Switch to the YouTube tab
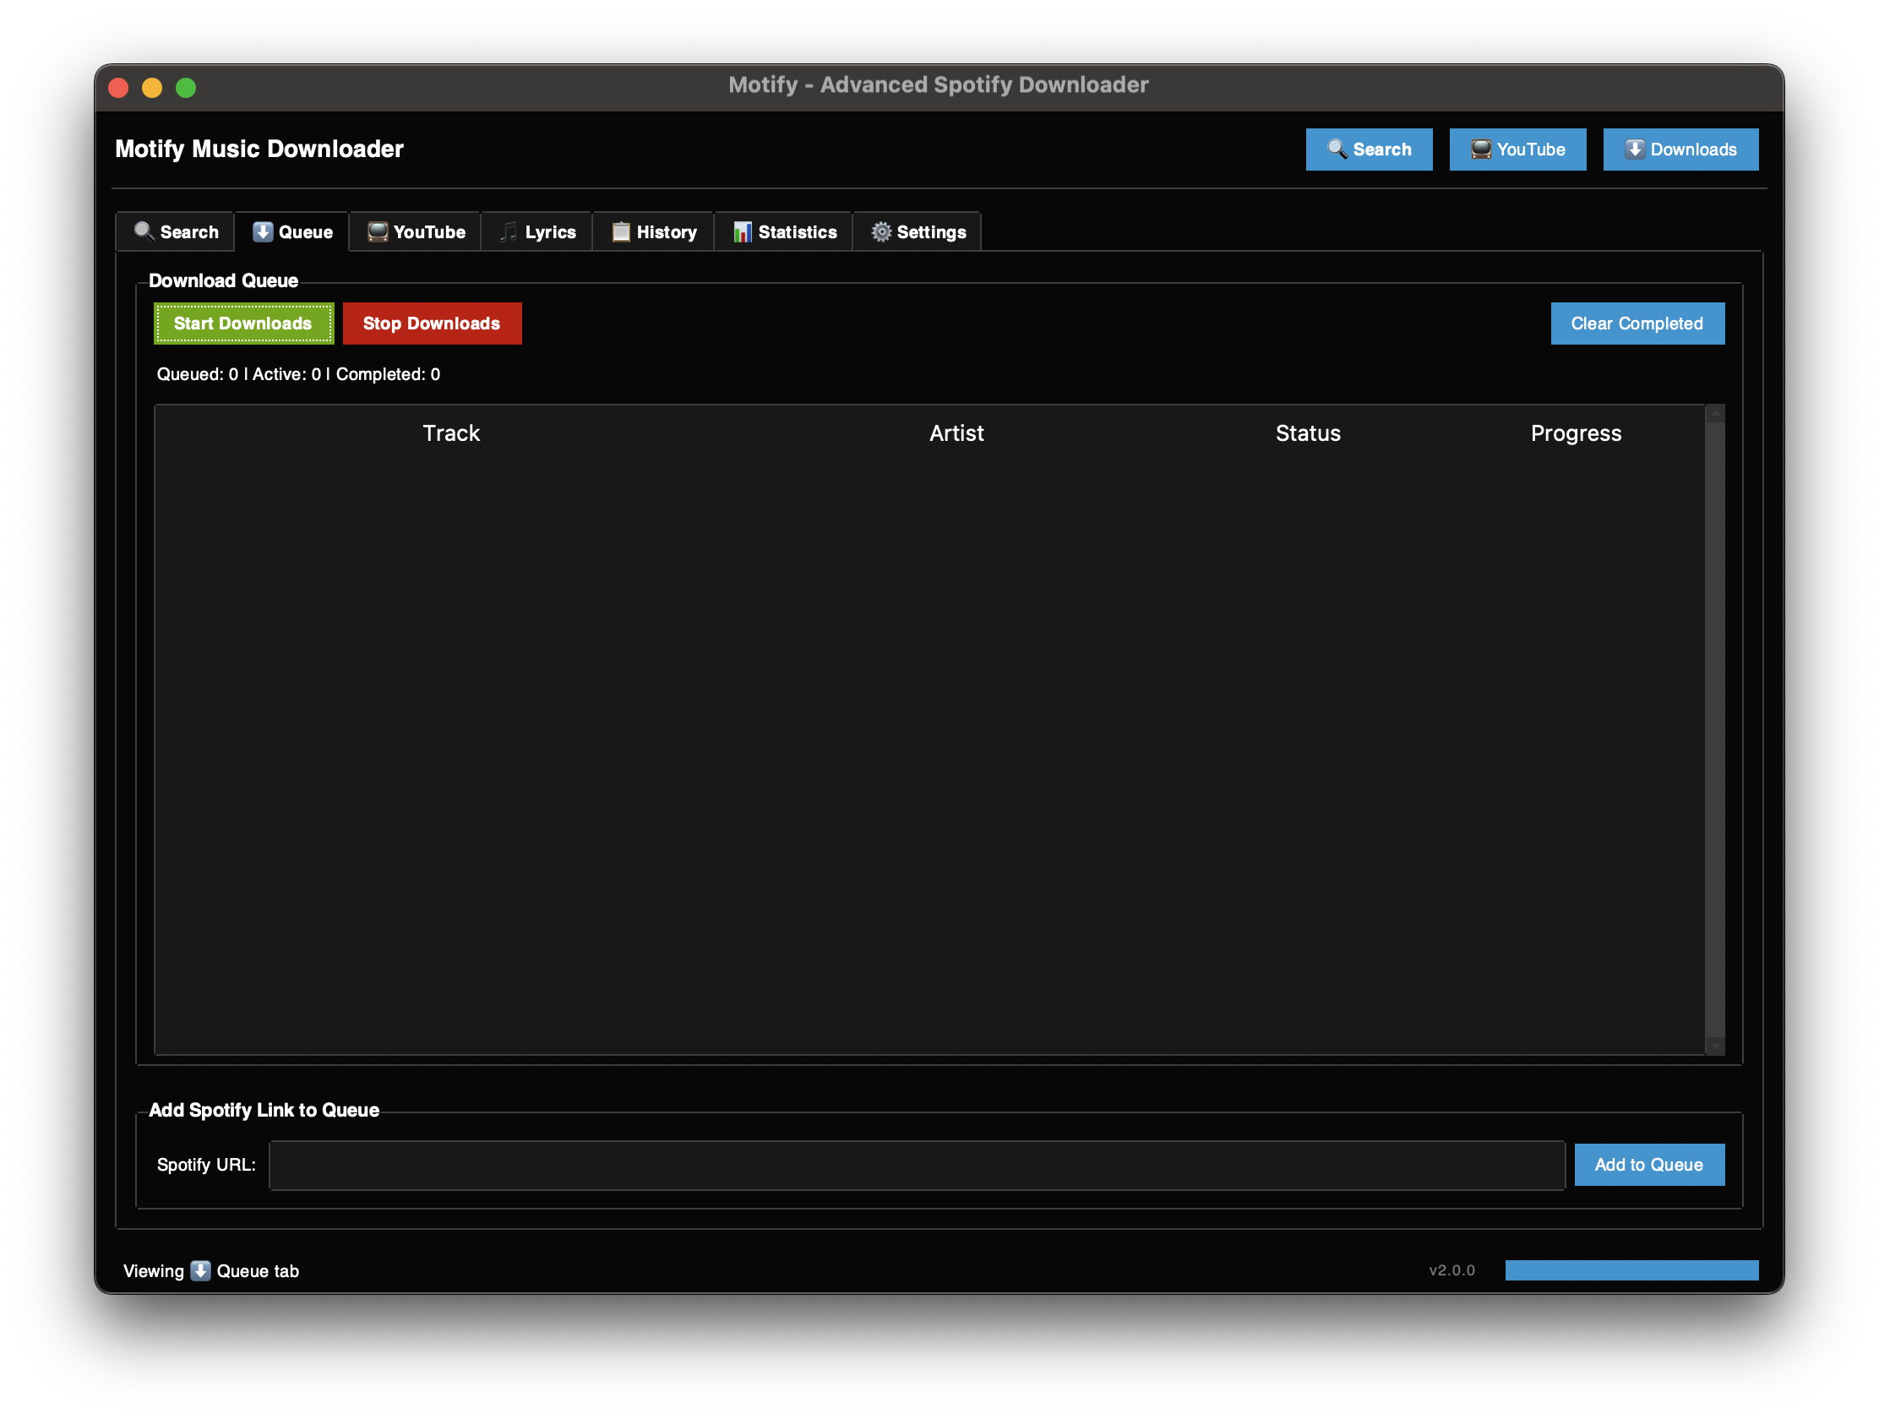This screenshot has height=1419, width=1879. [416, 231]
